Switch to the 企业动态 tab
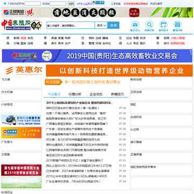194x194 pixels. click(x=96, y=94)
